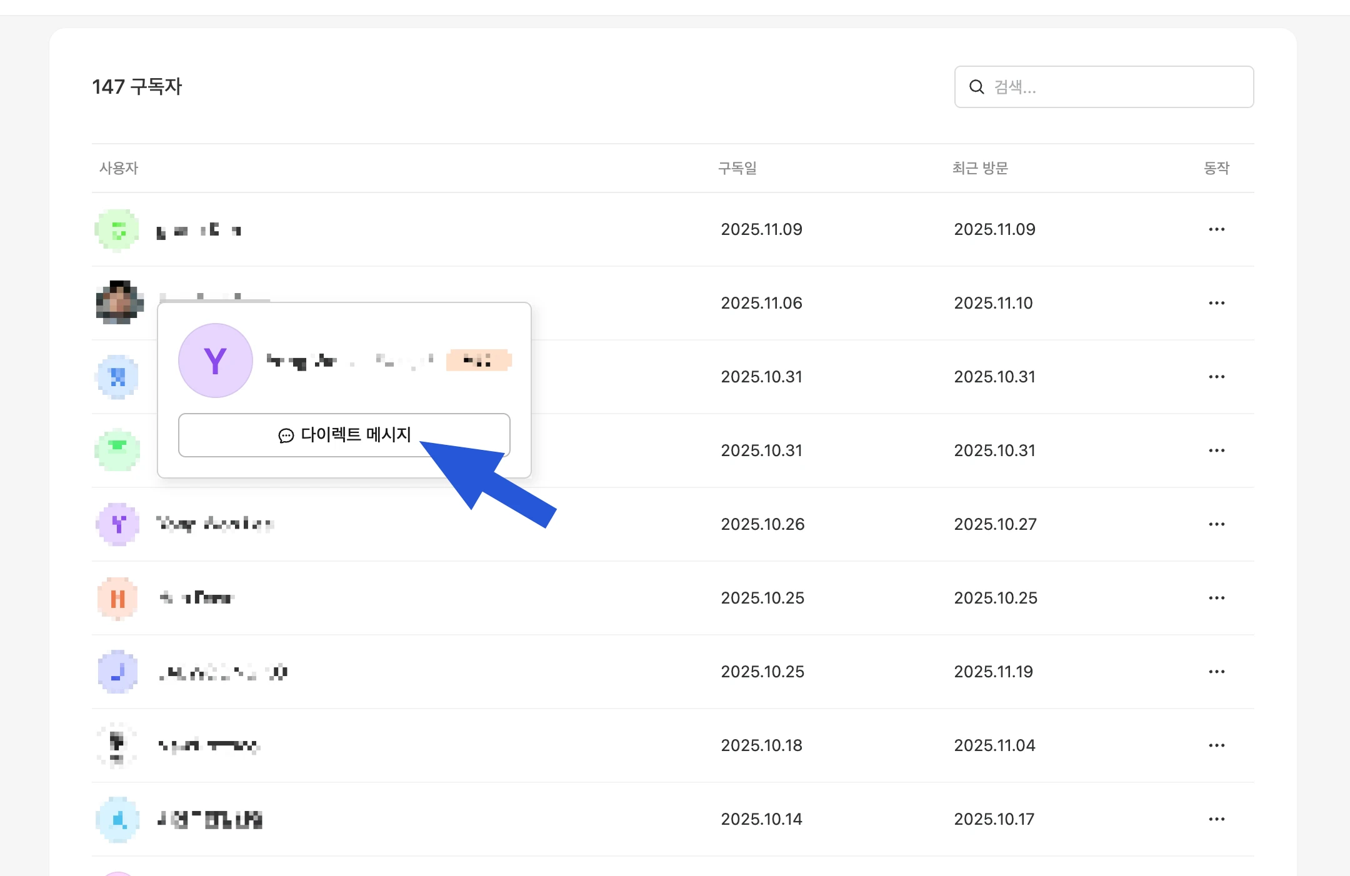1350x876 pixels.
Task: Click three-dot menu on row visited 2025.10.27
Action: [x=1216, y=524]
